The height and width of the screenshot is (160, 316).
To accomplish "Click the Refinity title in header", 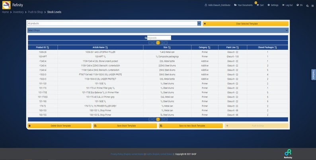I will pos(18,5).
